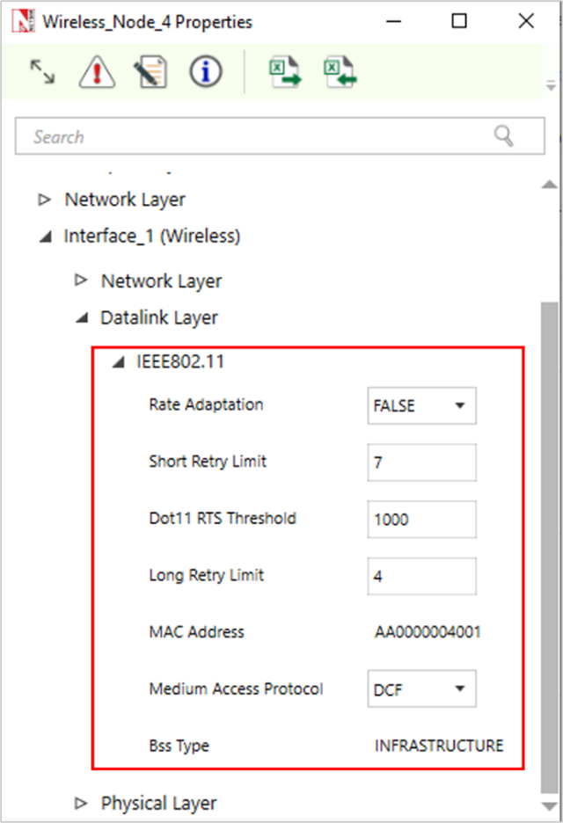Viewport: 563px width, 823px height.
Task: Open the Rate Adaptation dropdown
Action: 421,406
